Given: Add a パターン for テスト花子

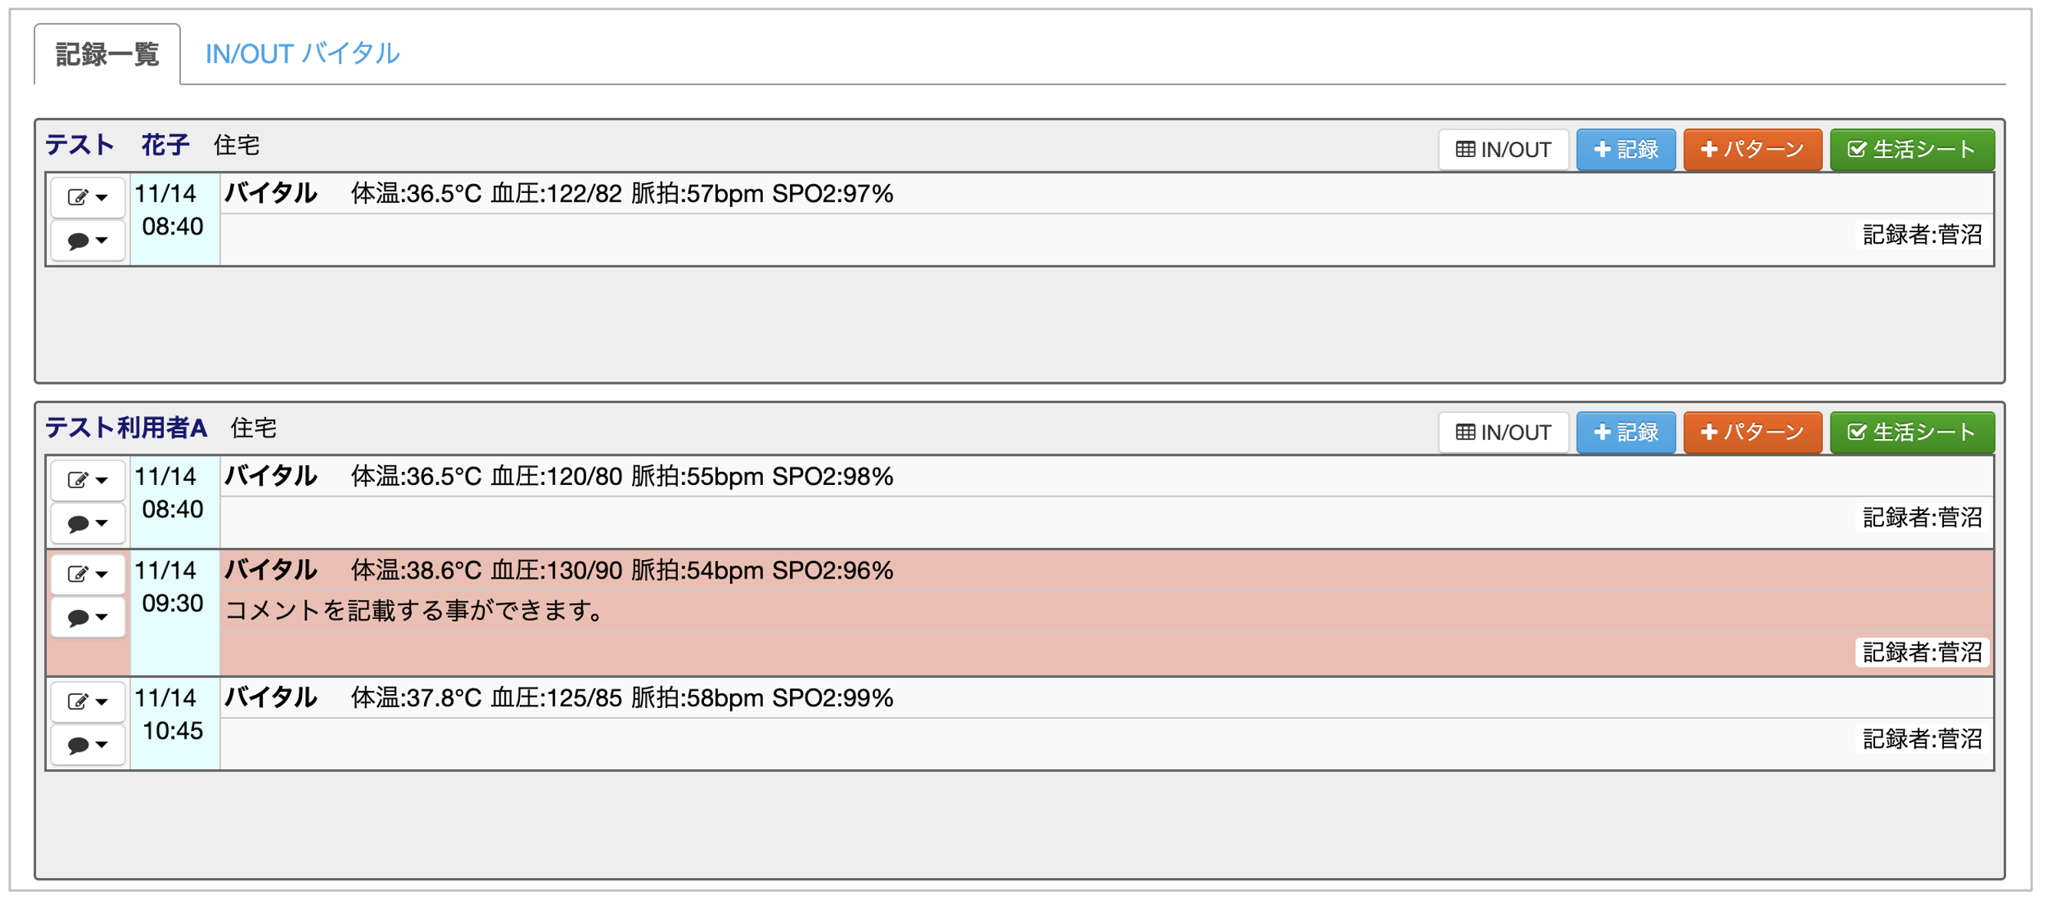Looking at the screenshot, I should (x=1752, y=149).
